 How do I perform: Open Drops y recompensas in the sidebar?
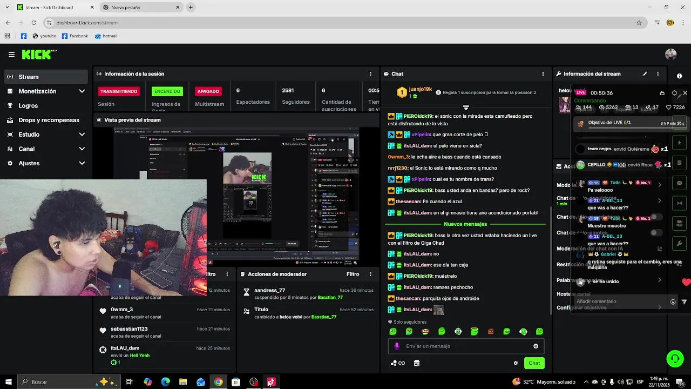[46, 120]
